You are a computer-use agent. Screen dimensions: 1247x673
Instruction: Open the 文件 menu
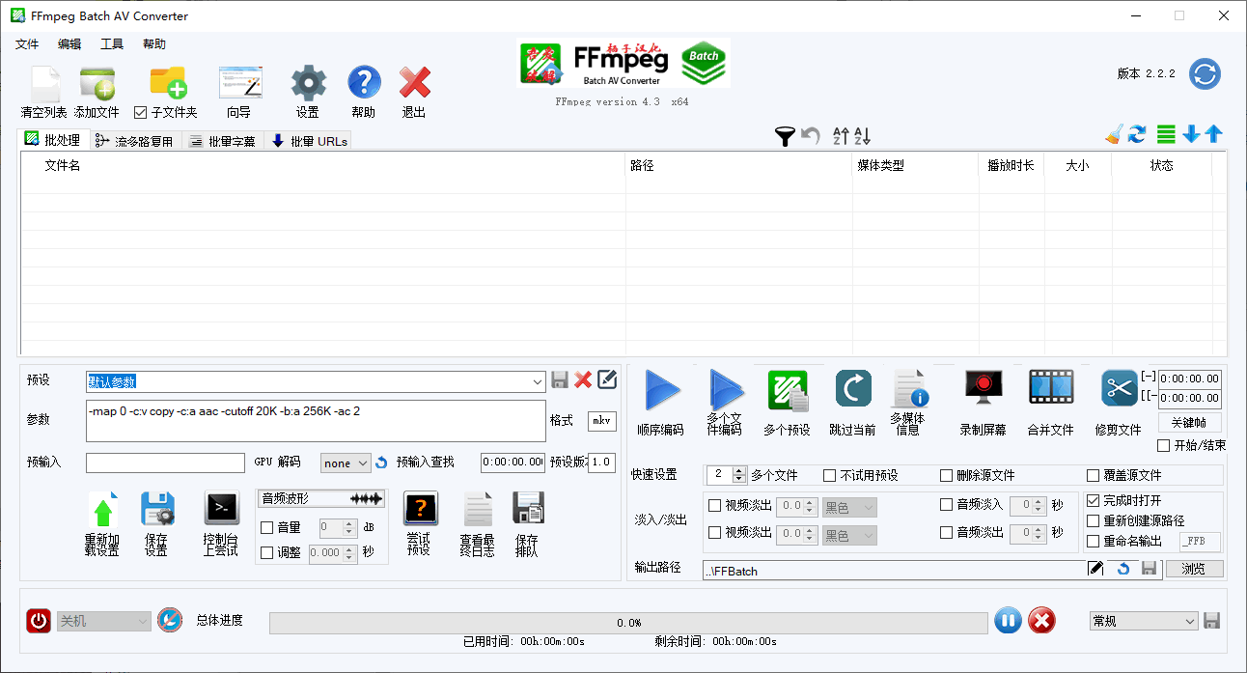pyautogui.click(x=27, y=44)
